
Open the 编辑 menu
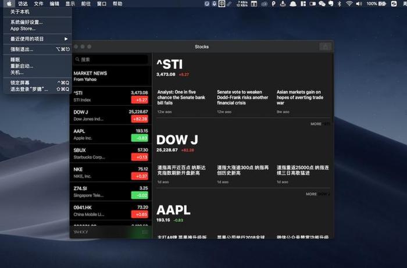pyautogui.click(x=54, y=3)
